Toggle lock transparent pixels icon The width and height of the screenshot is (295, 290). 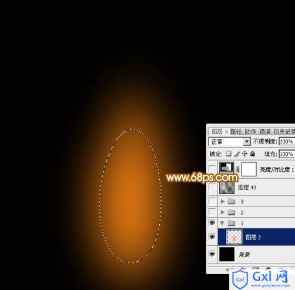pyautogui.click(x=229, y=154)
